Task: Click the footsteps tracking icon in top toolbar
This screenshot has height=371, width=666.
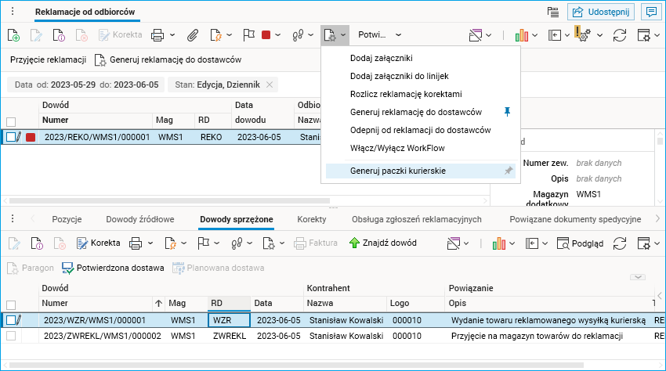Action: (x=298, y=35)
